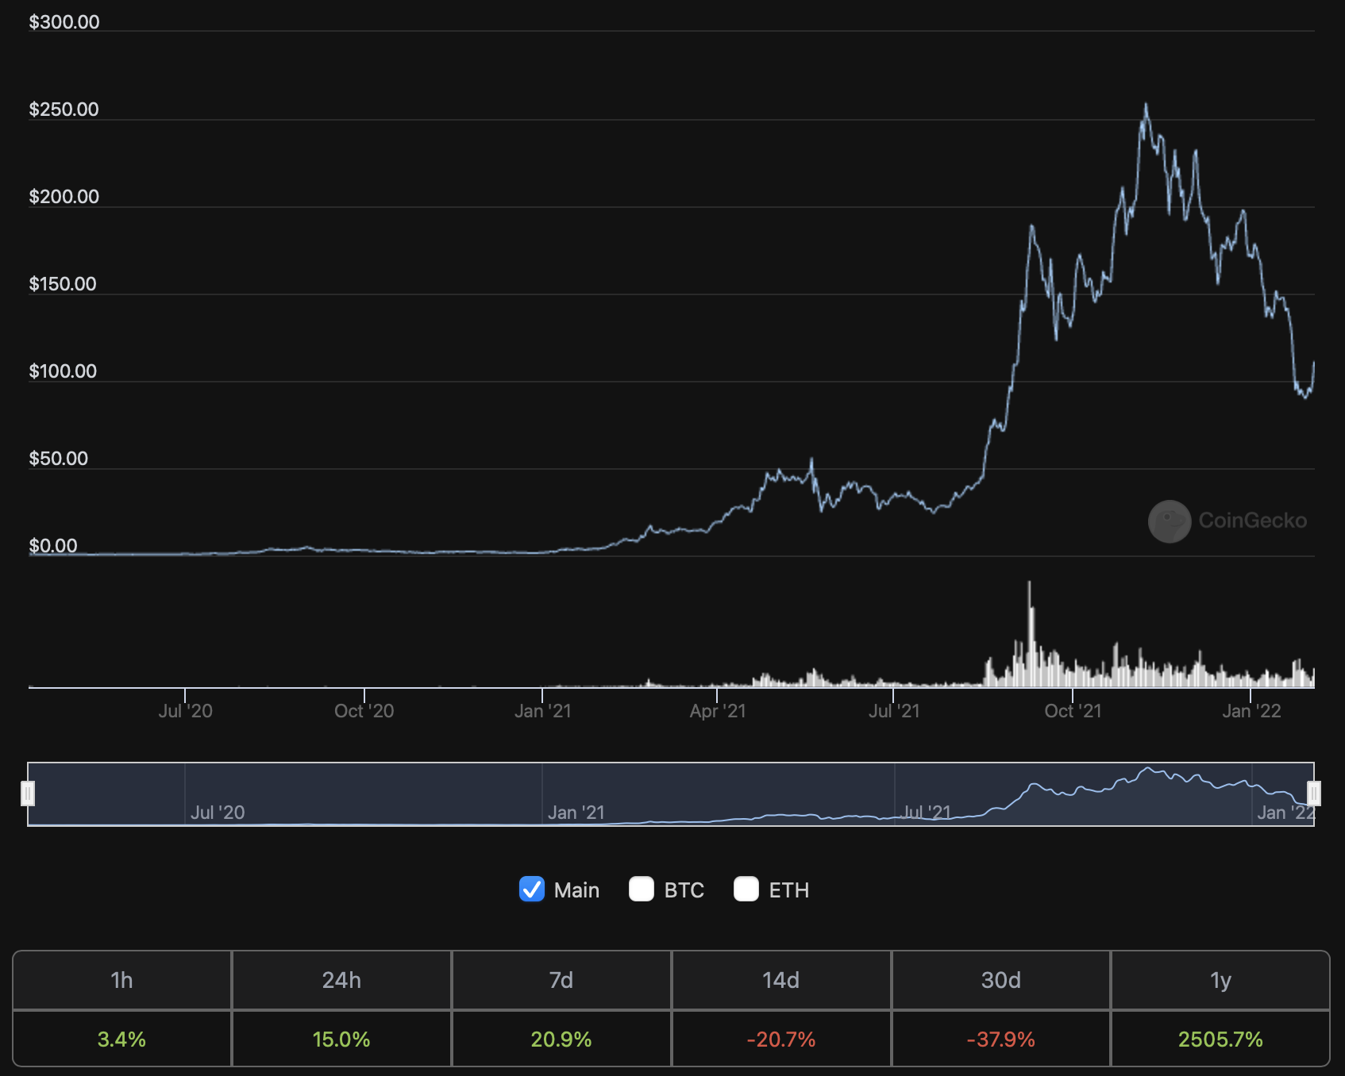
Task: Click the Jan '21 axis marker
Action: click(x=542, y=711)
